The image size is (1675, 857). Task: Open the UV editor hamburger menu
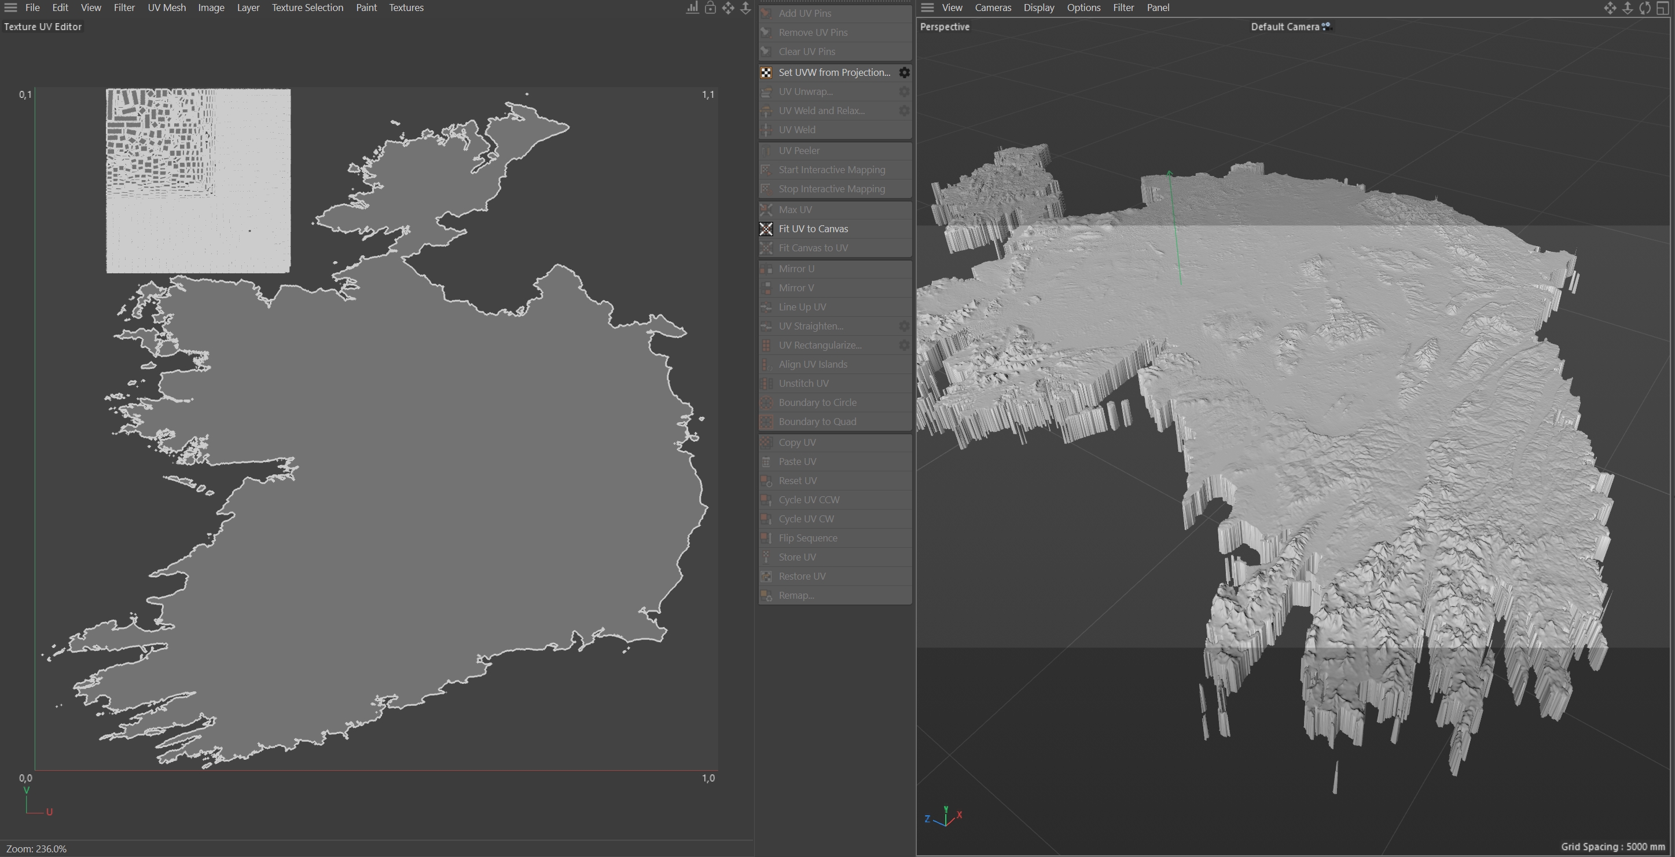[10, 8]
